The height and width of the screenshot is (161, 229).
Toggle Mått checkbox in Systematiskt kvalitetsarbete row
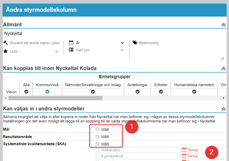97,144
